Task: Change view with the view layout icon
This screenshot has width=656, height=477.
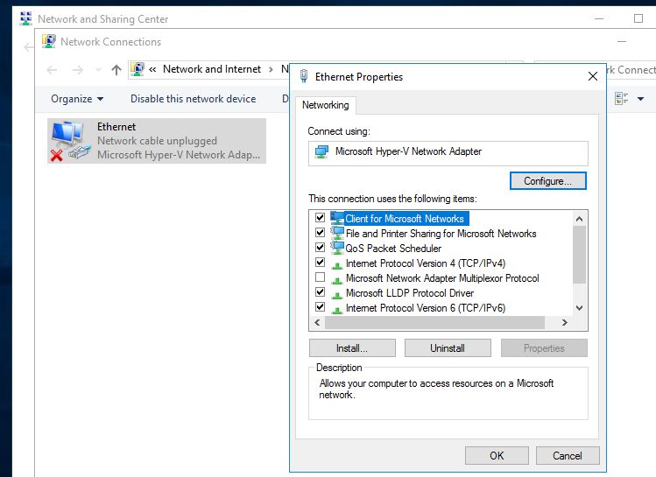Action: pyautogui.click(x=621, y=99)
